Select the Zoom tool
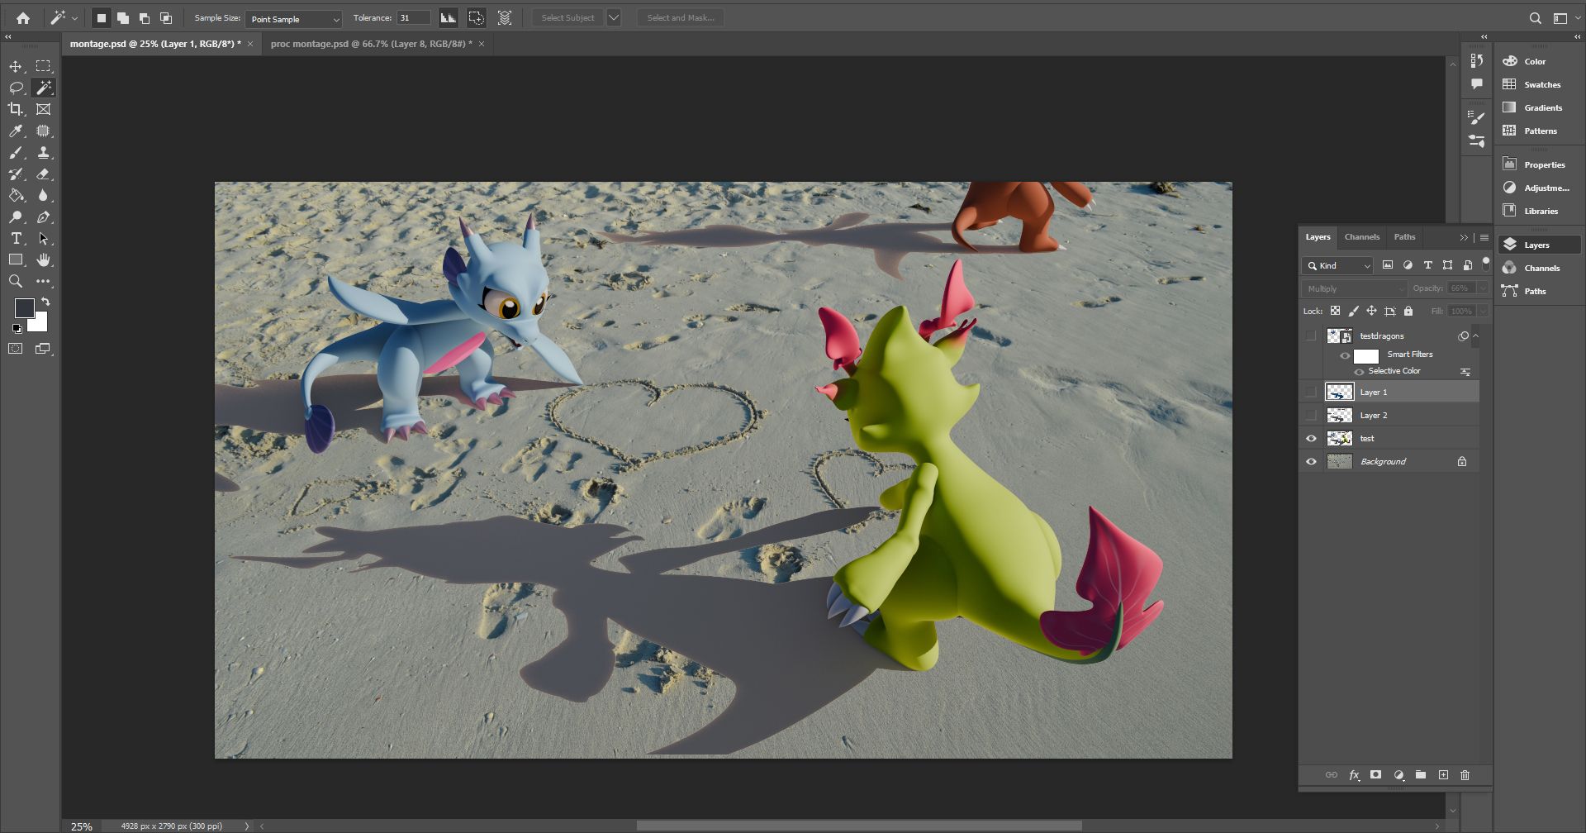The width and height of the screenshot is (1586, 833). (16, 282)
